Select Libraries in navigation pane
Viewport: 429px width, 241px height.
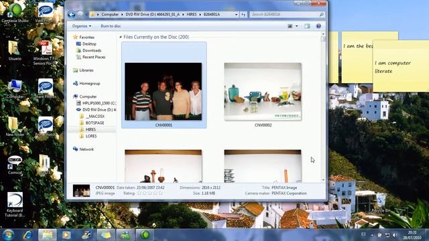pos(86,70)
